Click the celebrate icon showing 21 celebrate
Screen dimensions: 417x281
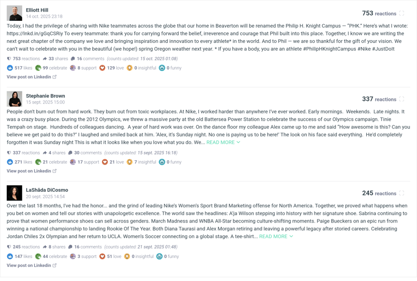point(38,162)
